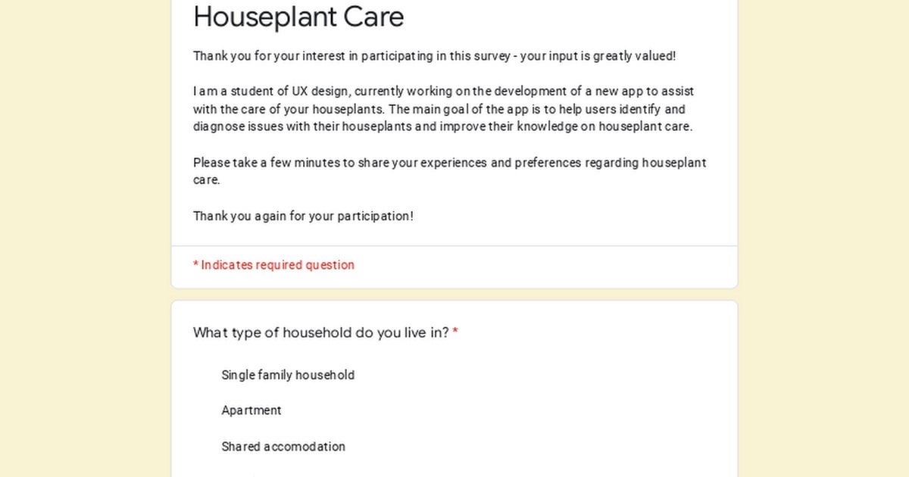Click the red asterisk after household question

455,332
